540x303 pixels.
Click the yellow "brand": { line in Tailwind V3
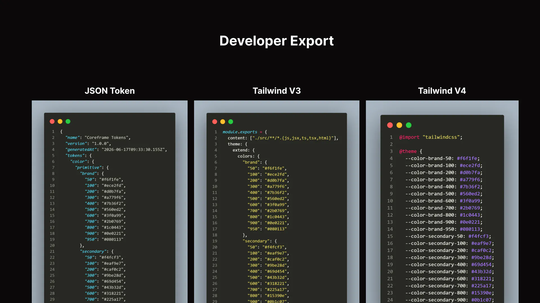255,162
